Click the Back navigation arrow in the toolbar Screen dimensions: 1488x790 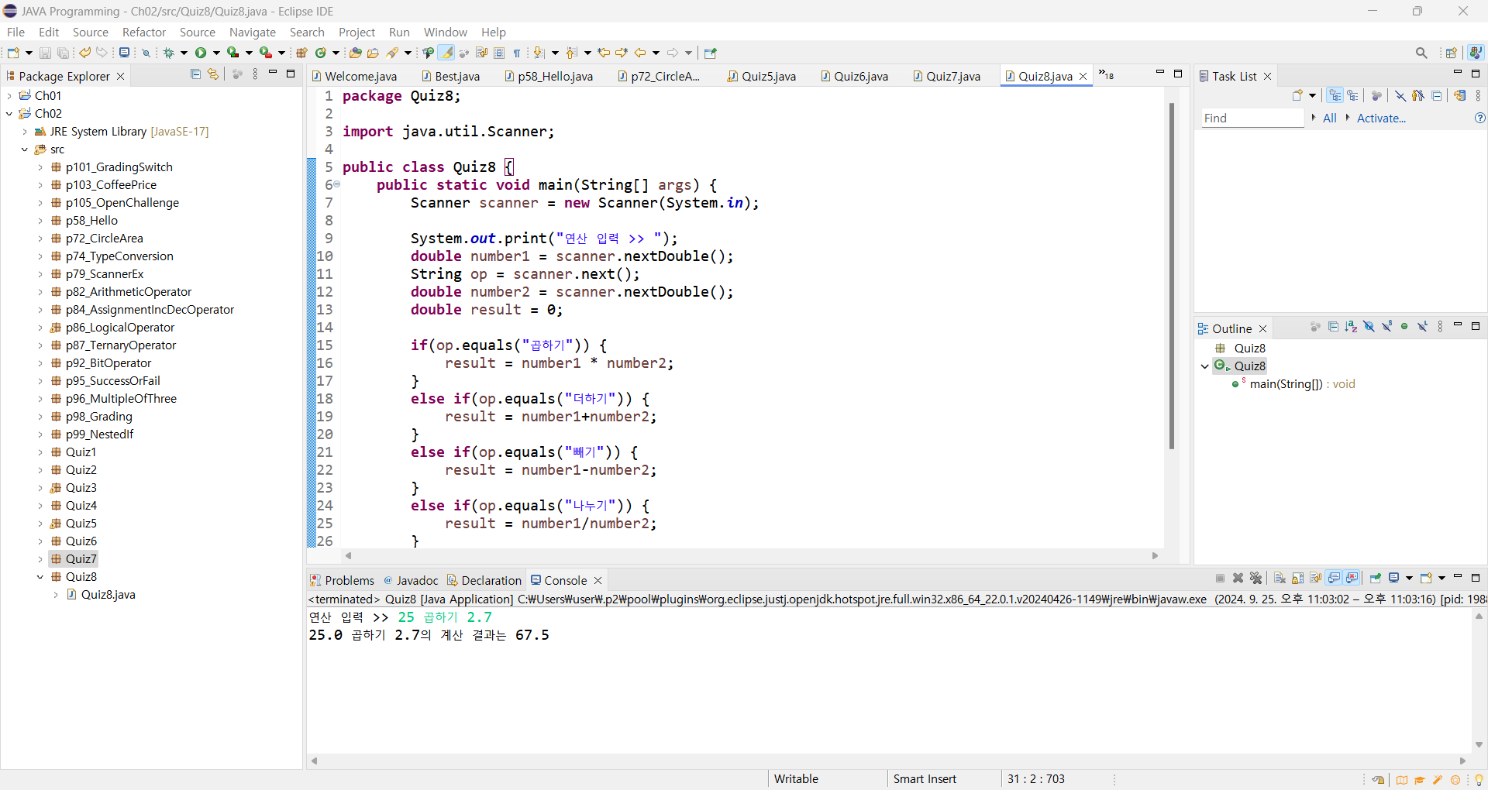pyautogui.click(x=640, y=53)
